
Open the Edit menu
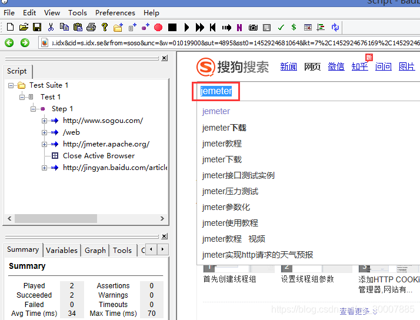pyautogui.click(x=29, y=12)
